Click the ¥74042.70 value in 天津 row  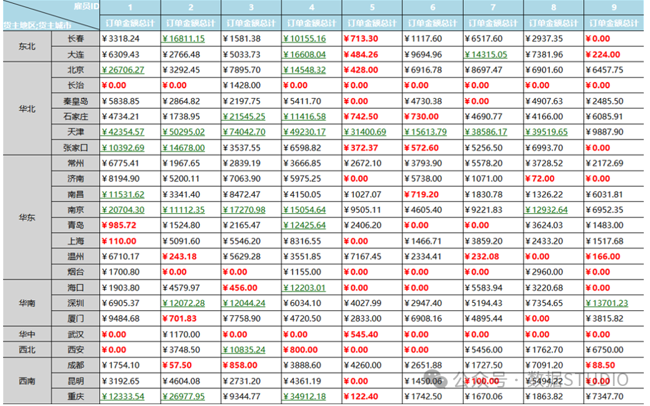coord(244,132)
